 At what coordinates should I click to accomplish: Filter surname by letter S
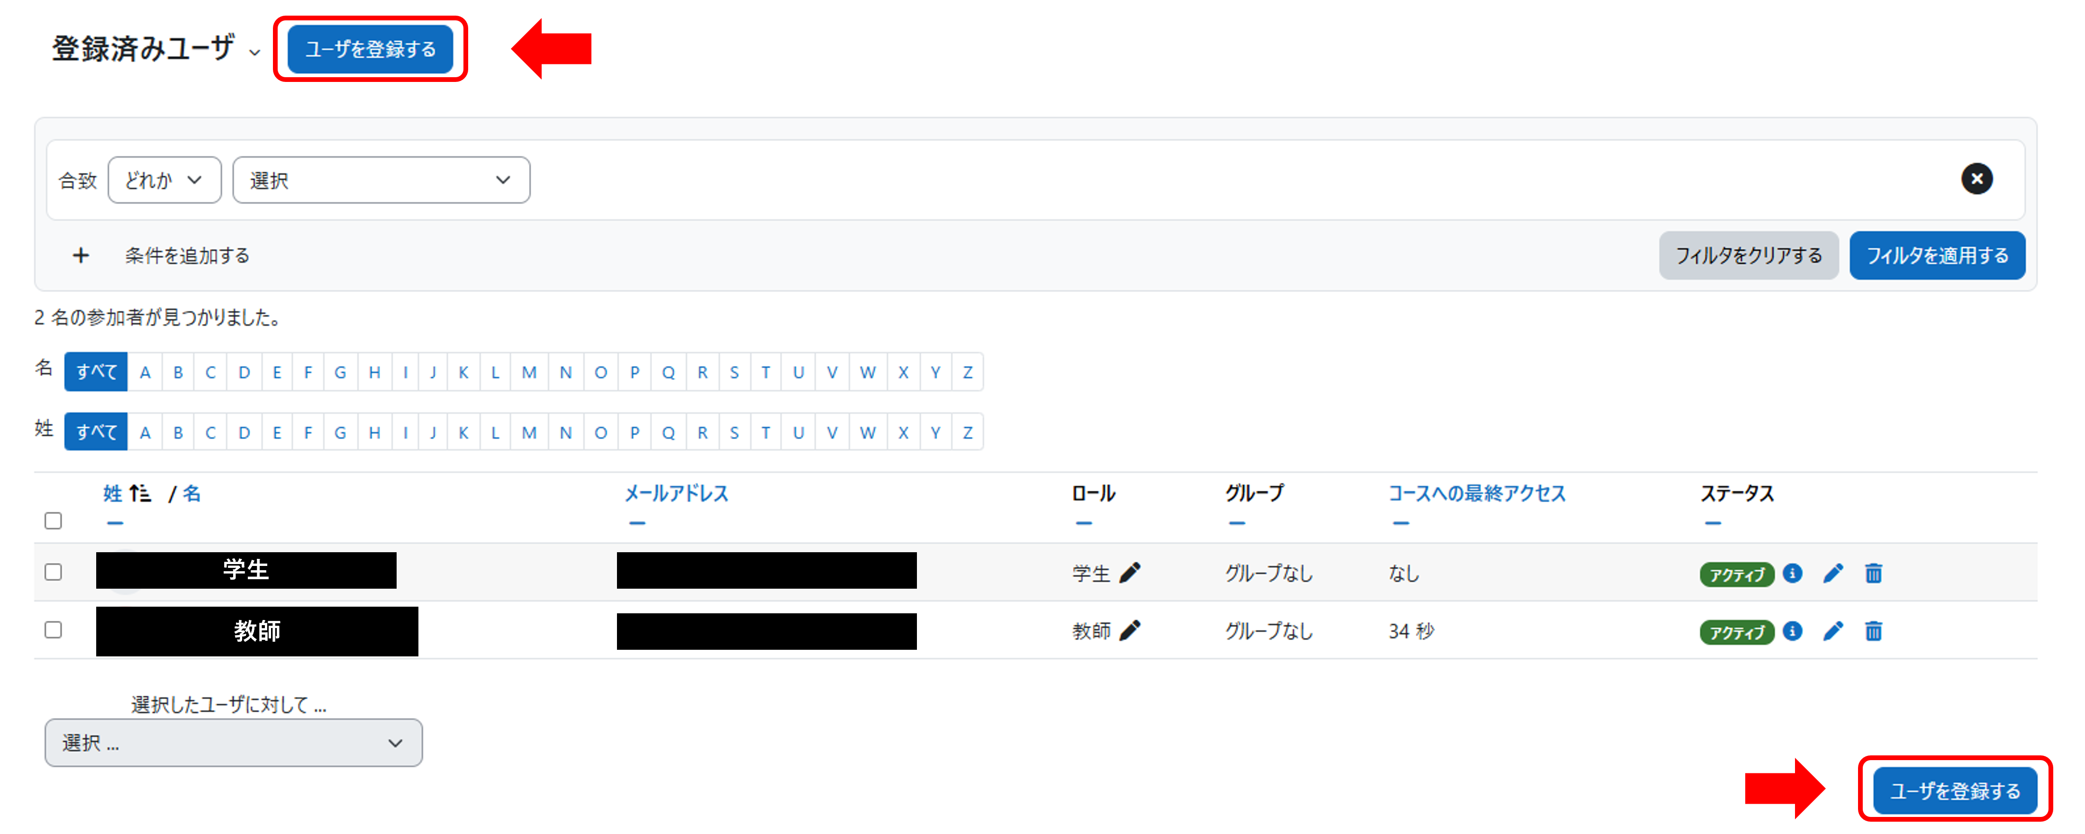coord(734,432)
